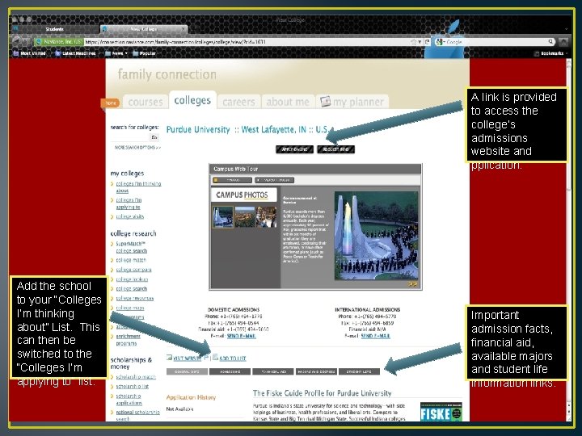
Task: Open scholarship applications link
Action: click(x=129, y=400)
